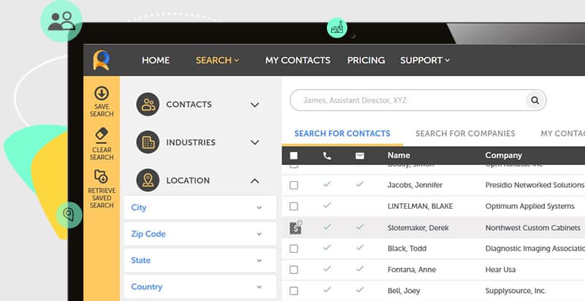Click the magnifier search icon

pyautogui.click(x=535, y=100)
